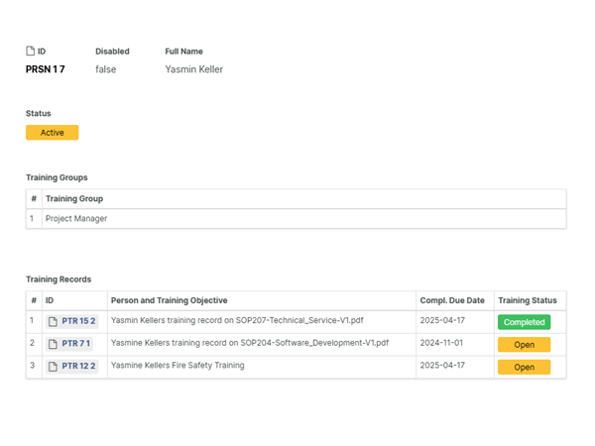The height and width of the screenshot is (446, 595).
Task: Click the yellow Active status badge
Action: pos(52,133)
